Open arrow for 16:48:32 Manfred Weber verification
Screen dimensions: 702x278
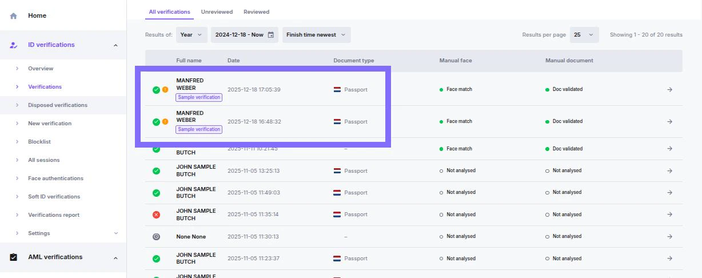click(x=670, y=122)
